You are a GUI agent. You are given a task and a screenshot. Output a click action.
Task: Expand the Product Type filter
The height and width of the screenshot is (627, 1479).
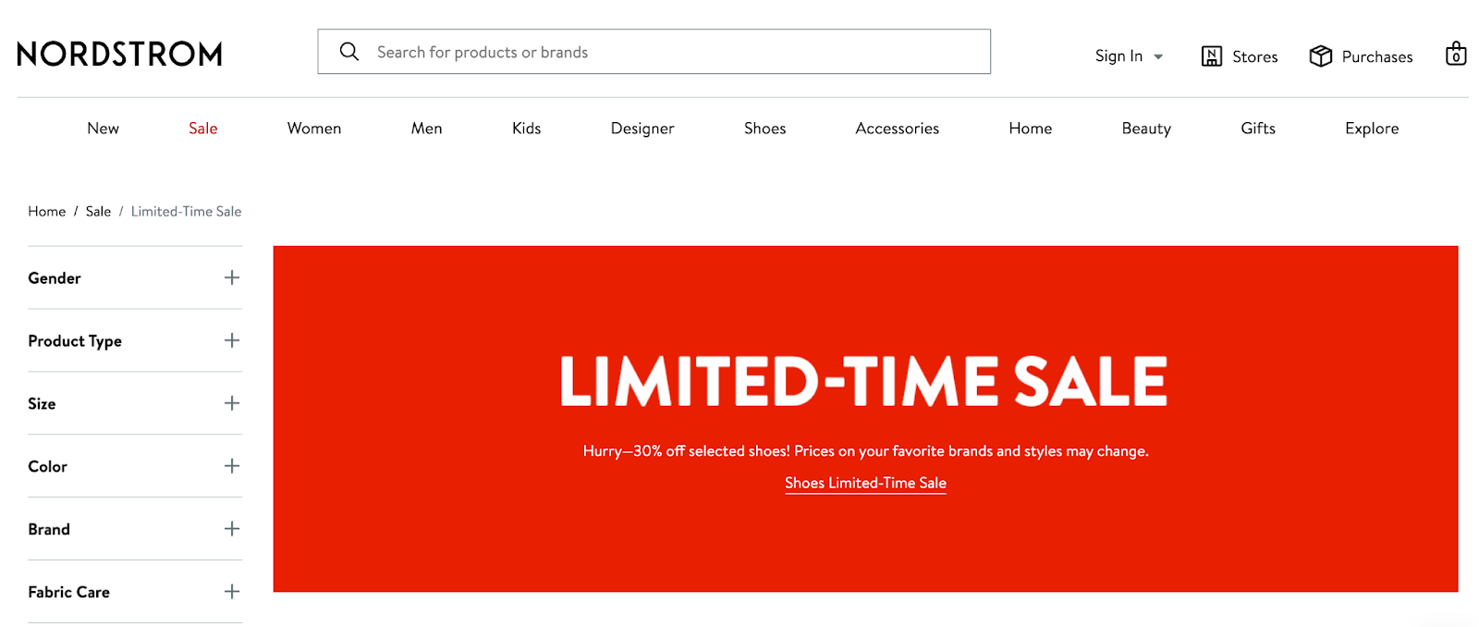tap(232, 340)
